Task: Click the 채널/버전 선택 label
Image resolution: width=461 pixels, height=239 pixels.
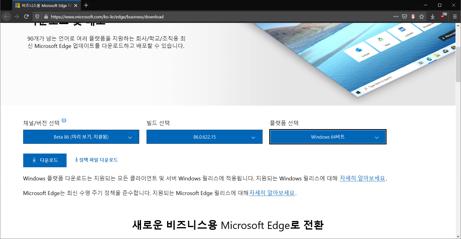Action: click(42, 123)
